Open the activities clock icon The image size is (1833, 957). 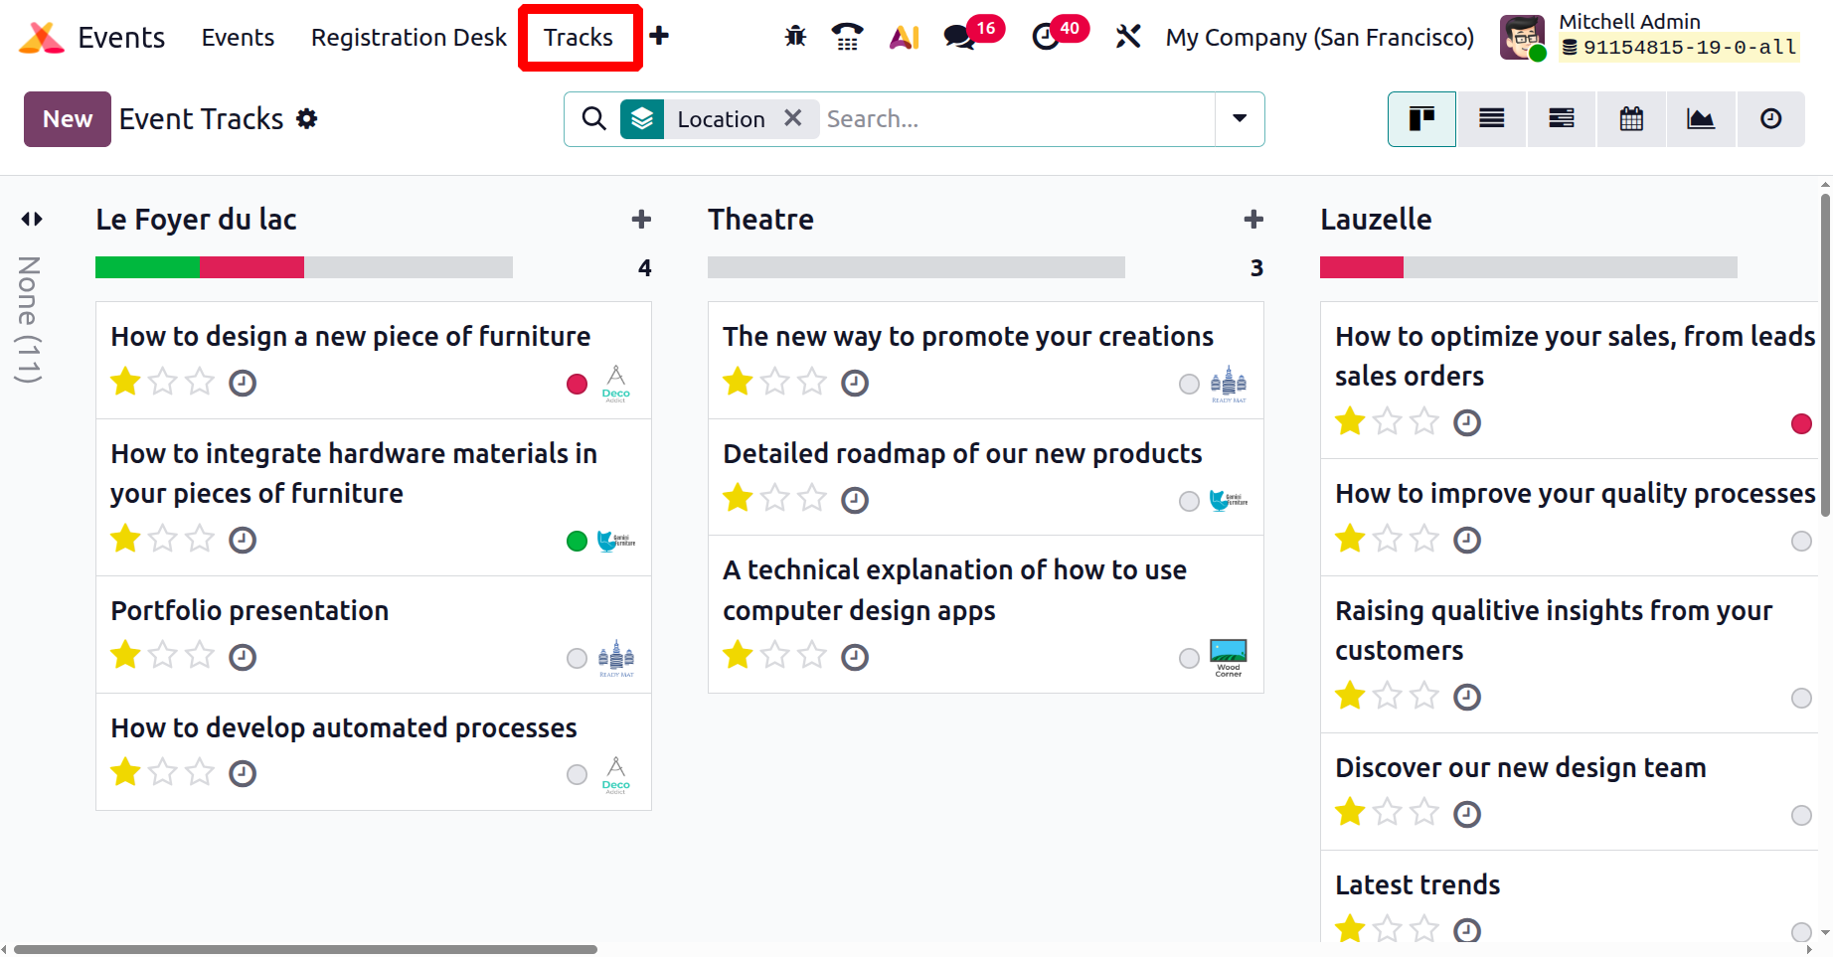coord(1046,38)
